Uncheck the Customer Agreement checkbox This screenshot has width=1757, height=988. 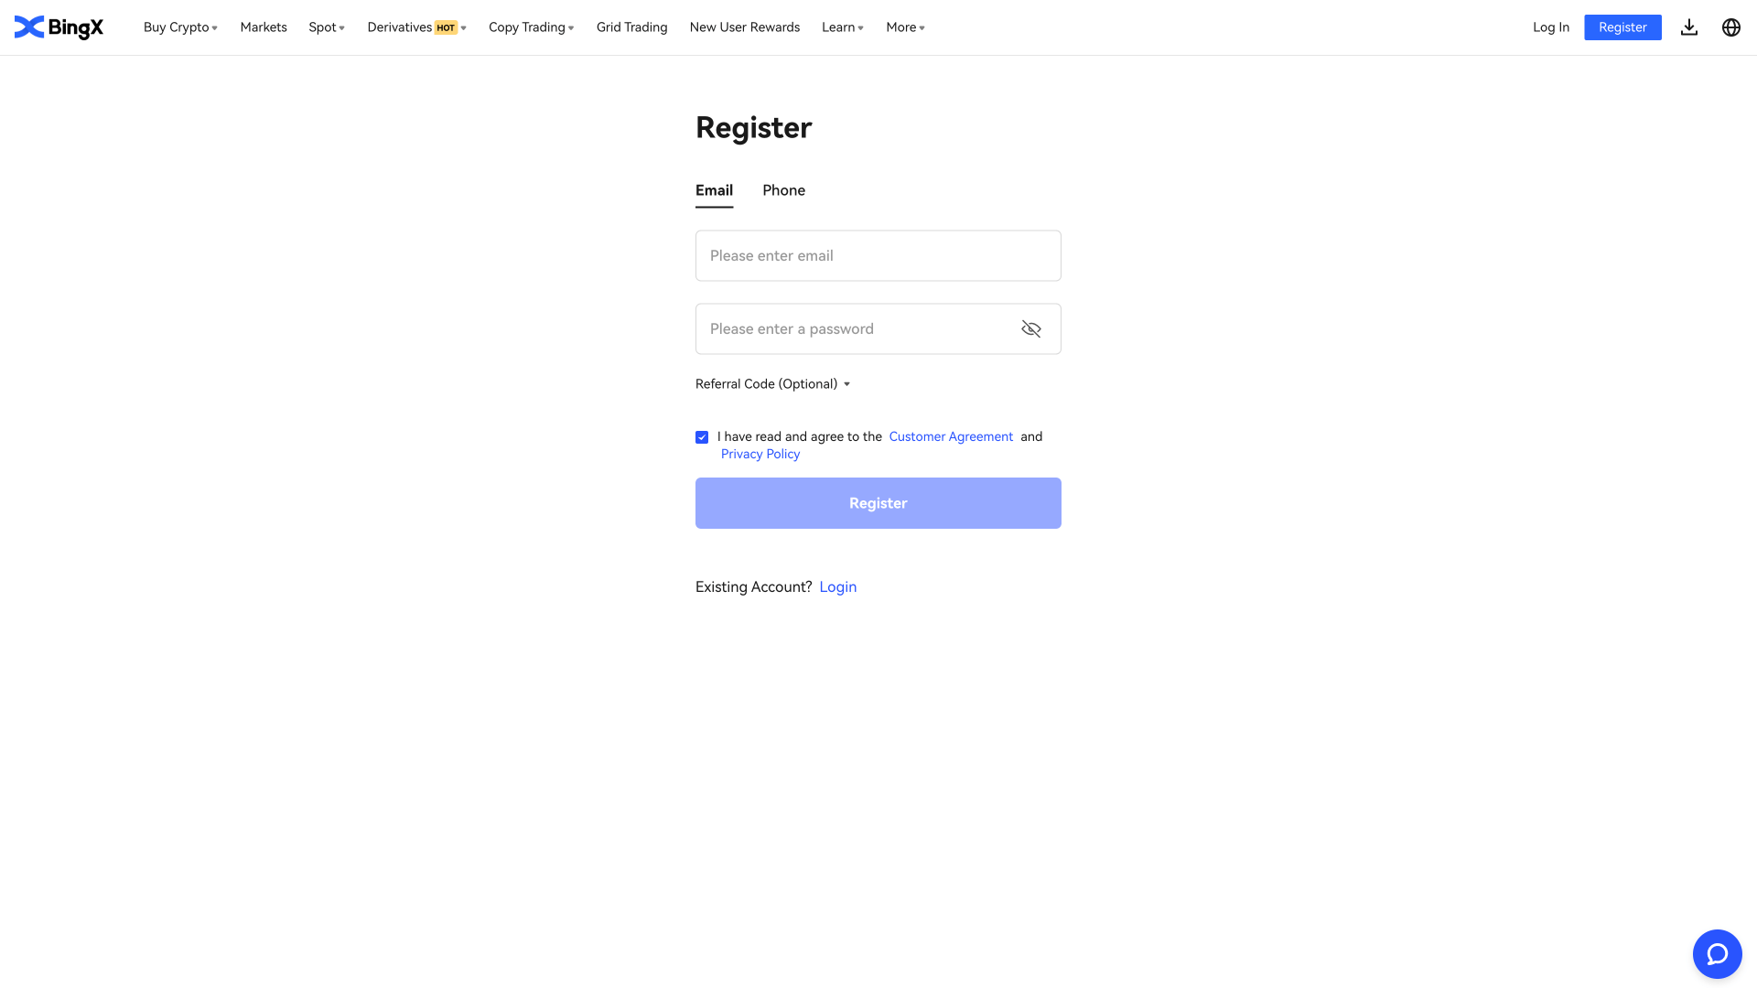[702, 437]
